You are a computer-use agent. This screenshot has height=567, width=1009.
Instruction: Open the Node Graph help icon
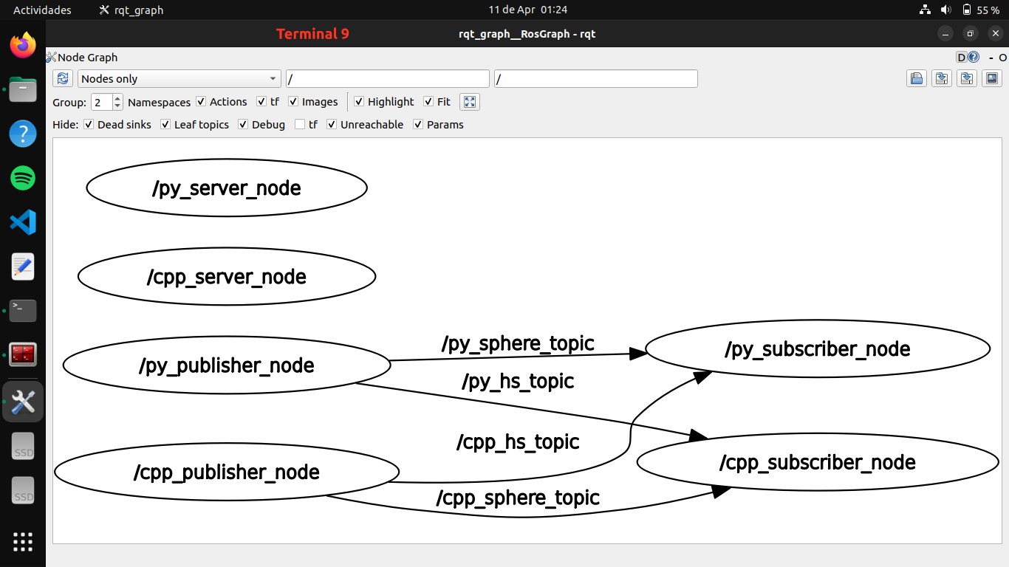(974, 58)
